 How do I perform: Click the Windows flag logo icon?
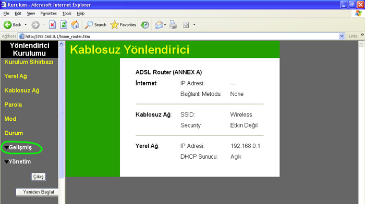coord(359,14)
